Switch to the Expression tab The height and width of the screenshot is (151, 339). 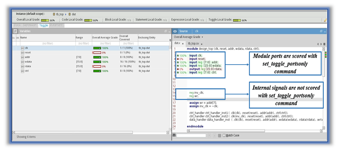click(29, 25)
